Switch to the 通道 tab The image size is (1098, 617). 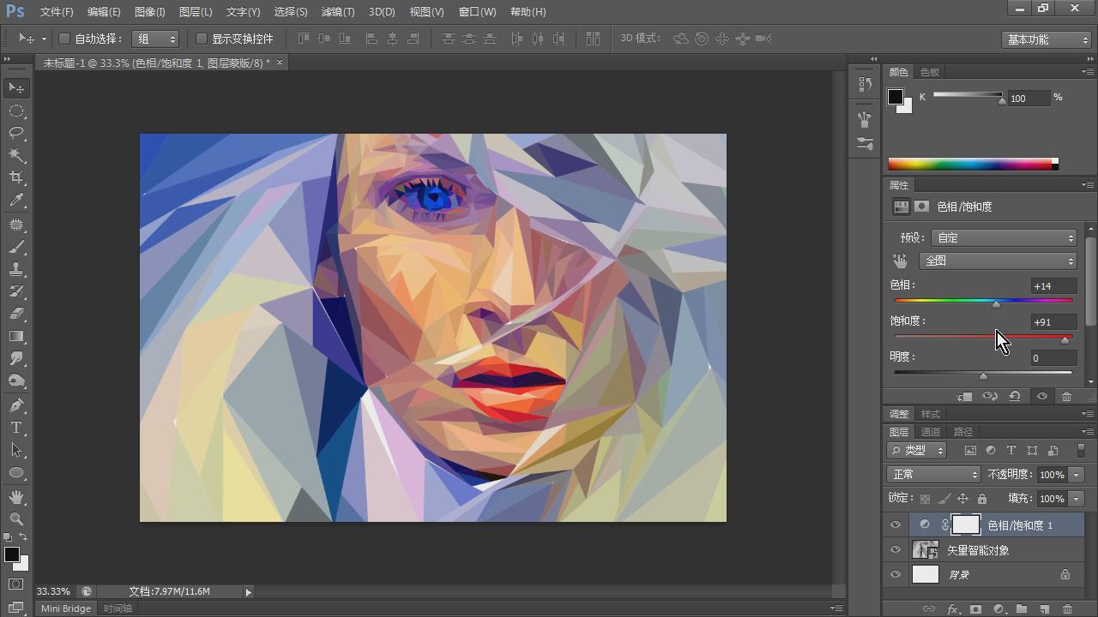[930, 432]
